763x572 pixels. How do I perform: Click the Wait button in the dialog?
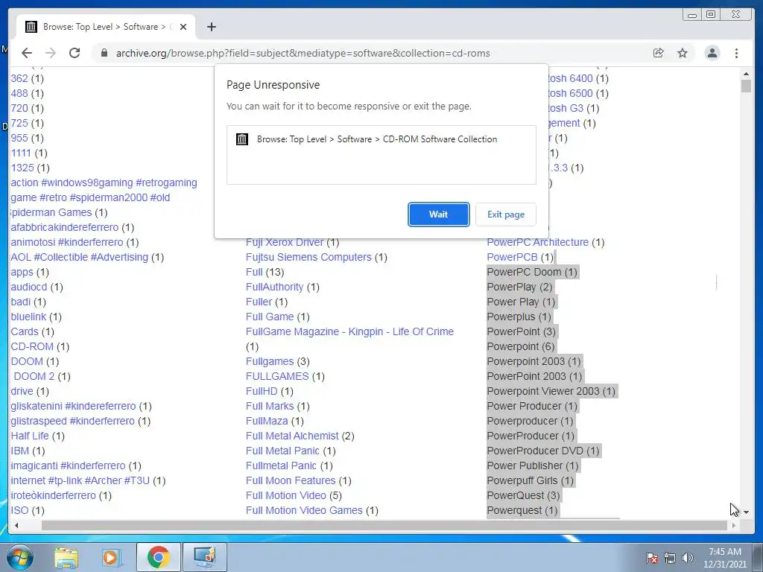pos(438,214)
